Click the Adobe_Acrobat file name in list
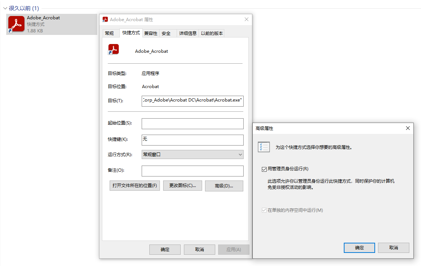The image size is (421, 266). click(43, 18)
